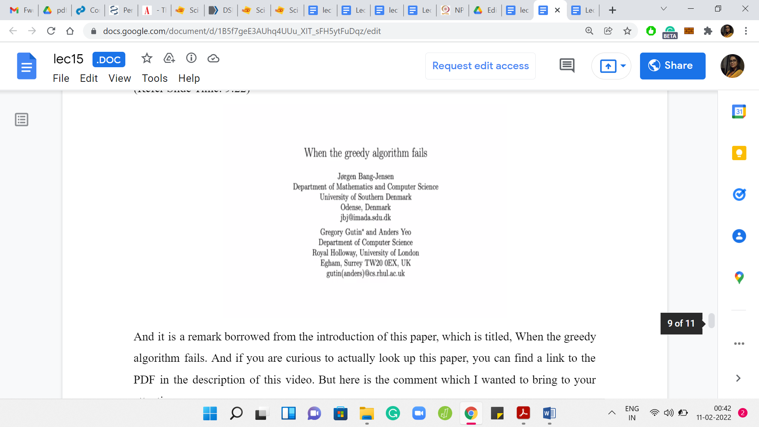
Task: Open Google Tasks side panel
Action: tap(739, 195)
